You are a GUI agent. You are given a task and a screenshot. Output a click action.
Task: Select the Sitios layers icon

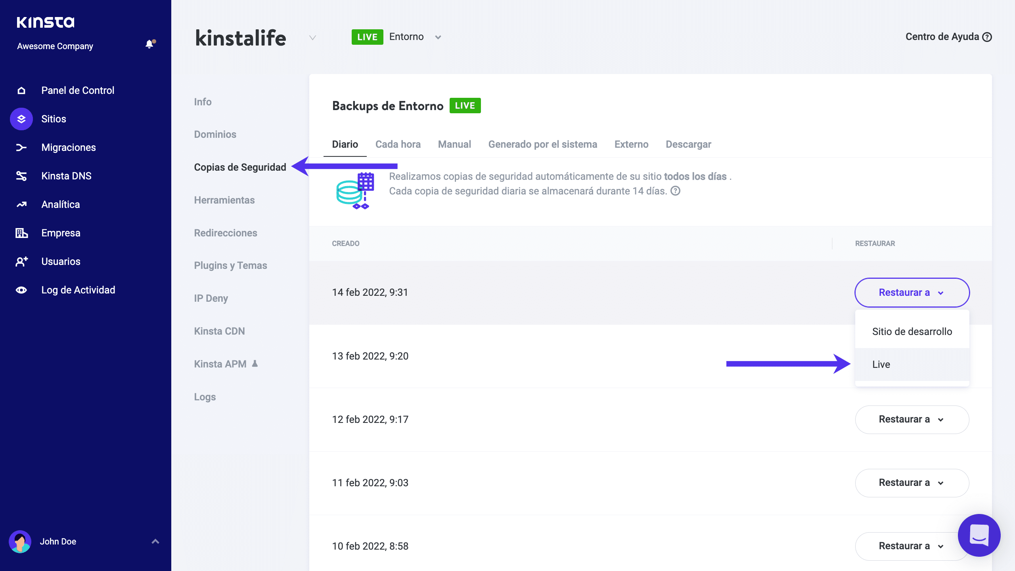pos(21,119)
